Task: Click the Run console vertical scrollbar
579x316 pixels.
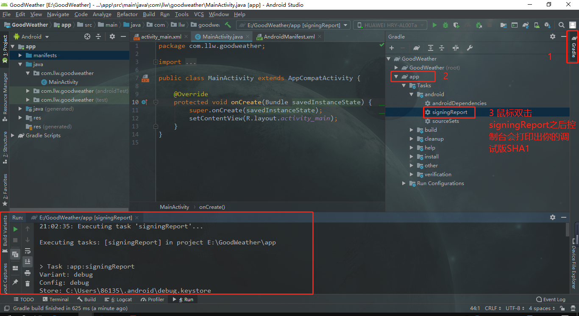Action: tap(568, 230)
